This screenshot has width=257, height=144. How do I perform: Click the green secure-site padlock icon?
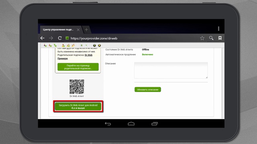(67, 38)
